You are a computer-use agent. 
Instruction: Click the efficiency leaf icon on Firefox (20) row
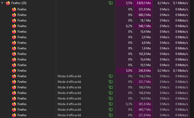[x=111, y=3]
